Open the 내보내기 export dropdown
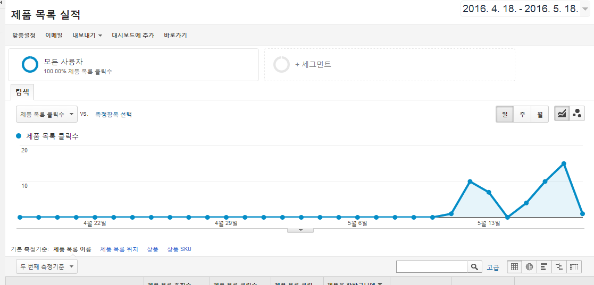594x285 pixels. 87,36
